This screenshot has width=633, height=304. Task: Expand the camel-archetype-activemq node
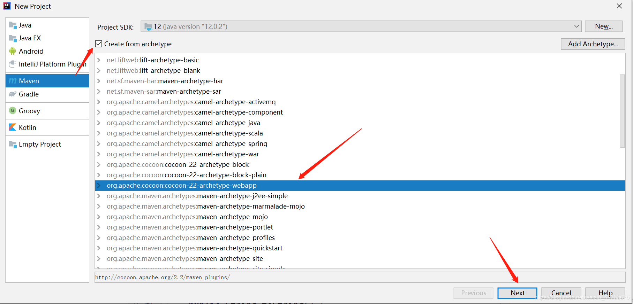pos(99,102)
